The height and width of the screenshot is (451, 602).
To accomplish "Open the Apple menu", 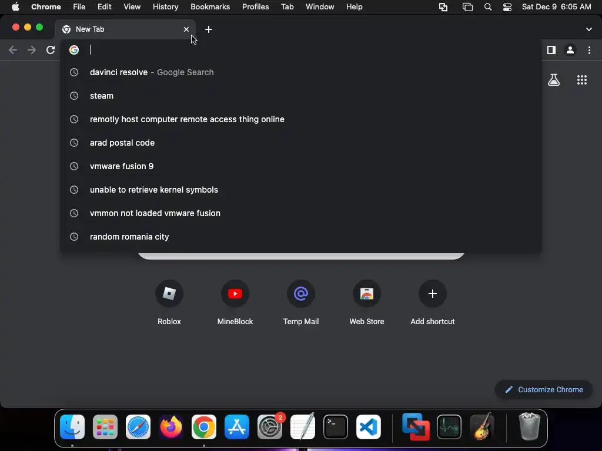I will coord(15,7).
